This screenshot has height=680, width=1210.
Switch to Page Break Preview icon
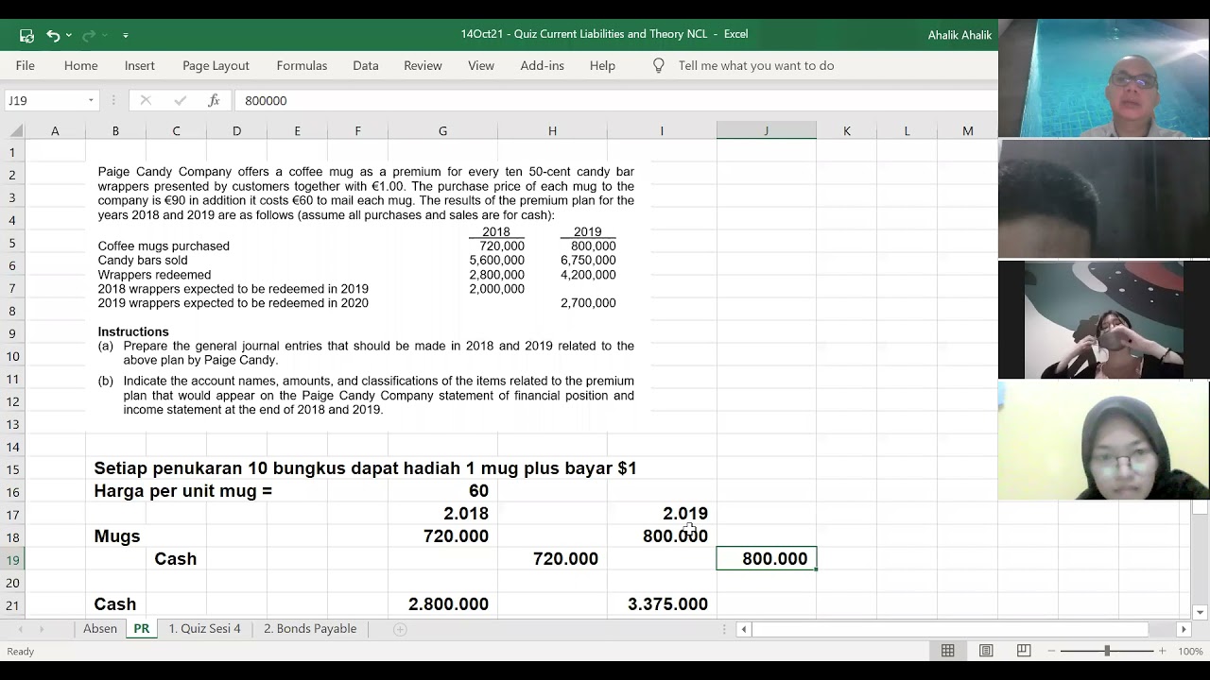click(x=1024, y=651)
